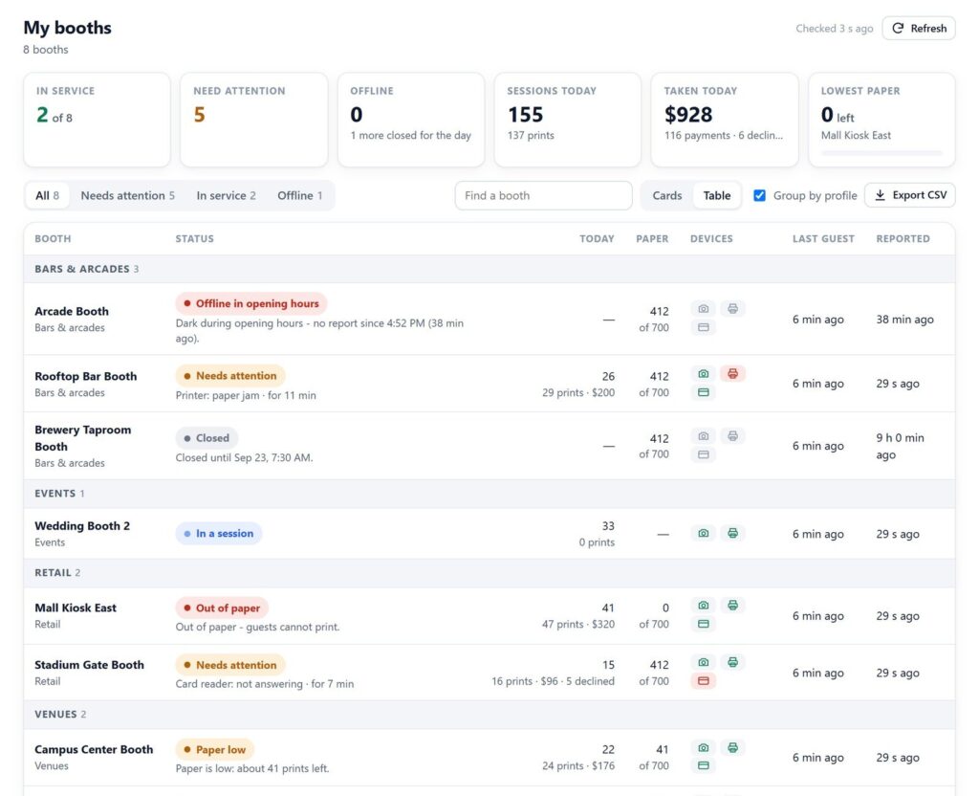The height and width of the screenshot is (796, 979).
Task: Click the "In a session" status badge
Action: click(219, 534)
